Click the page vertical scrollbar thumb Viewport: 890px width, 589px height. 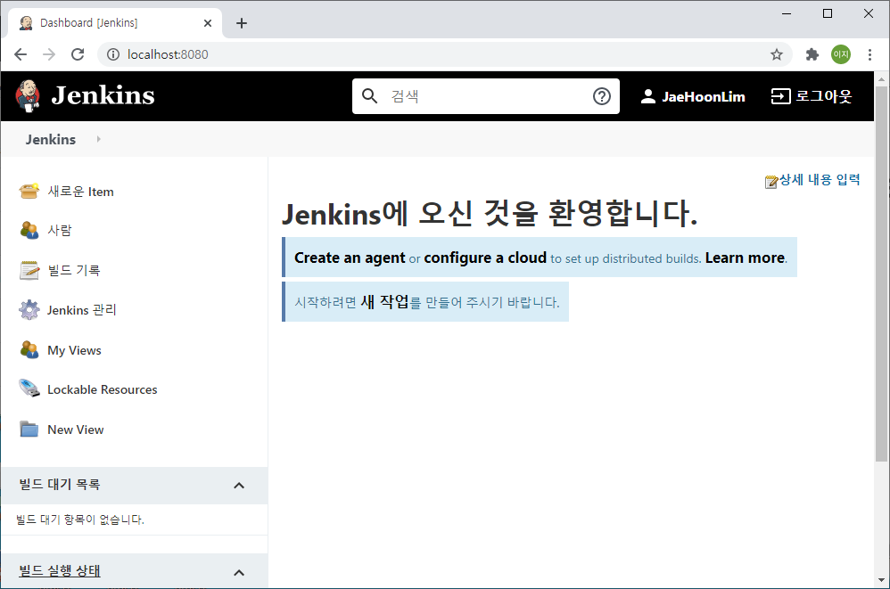coord(881,274)
